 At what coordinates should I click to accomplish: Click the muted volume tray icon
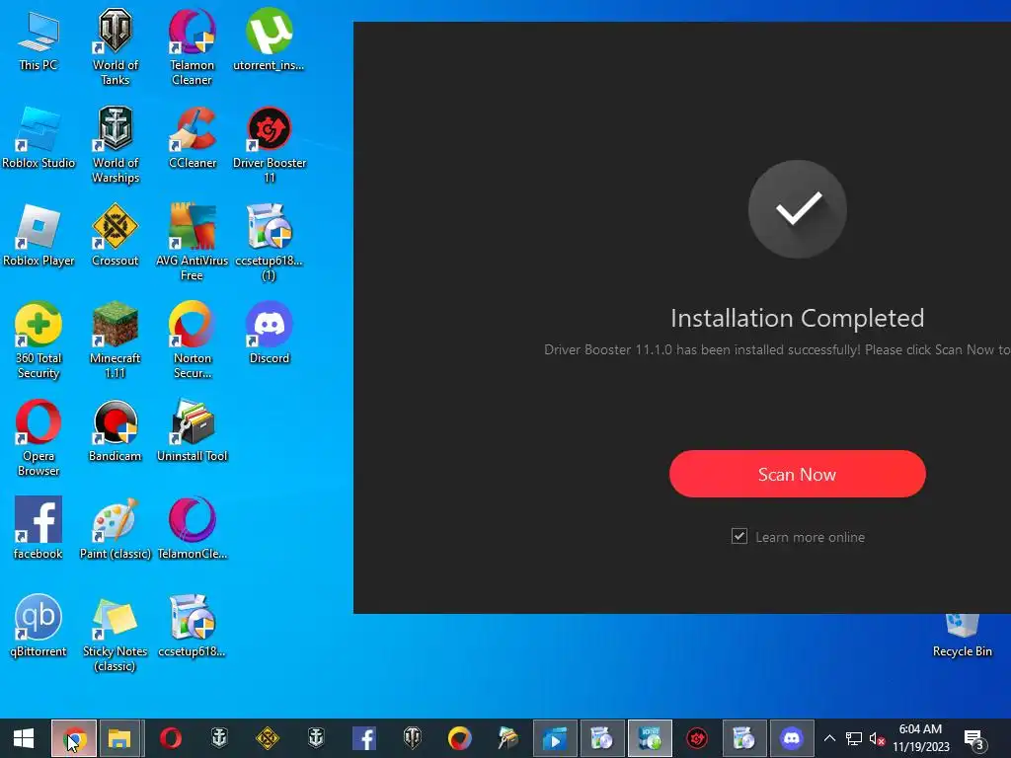pos(877,738)
